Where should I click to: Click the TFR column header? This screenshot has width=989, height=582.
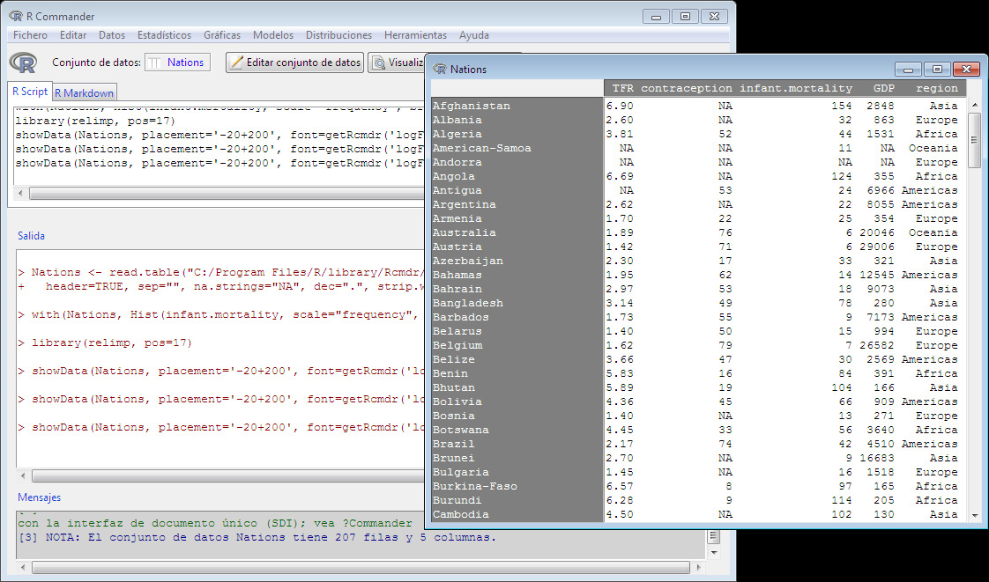tap(622, 88)
